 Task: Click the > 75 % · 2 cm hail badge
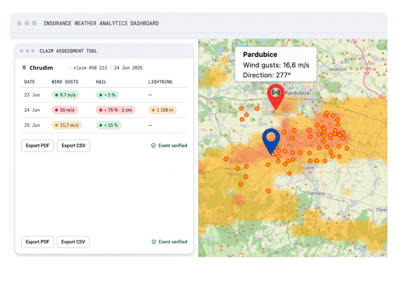coord(116,110)
